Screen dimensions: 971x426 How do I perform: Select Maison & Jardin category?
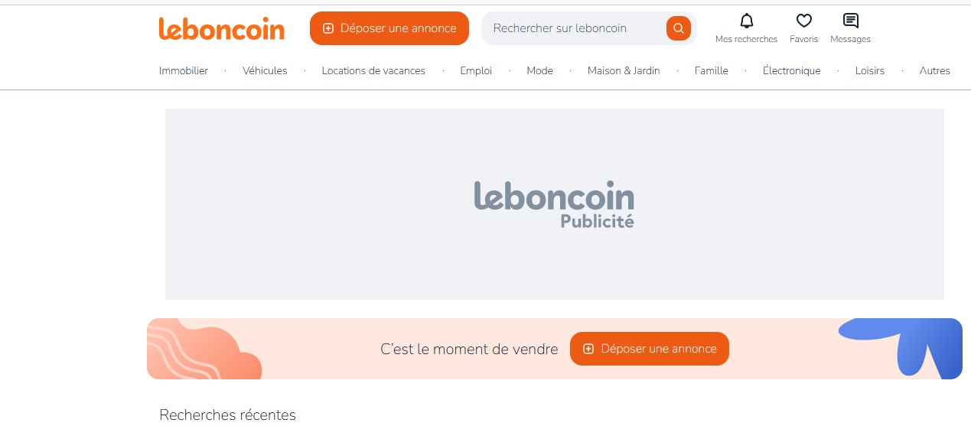coord(624,70)
